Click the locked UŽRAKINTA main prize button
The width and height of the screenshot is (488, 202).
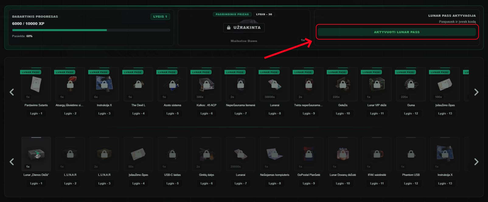pos(244,27)
